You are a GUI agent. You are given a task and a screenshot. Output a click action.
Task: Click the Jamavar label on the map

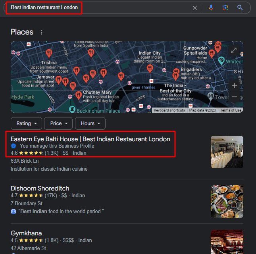(x=45, y=77)
